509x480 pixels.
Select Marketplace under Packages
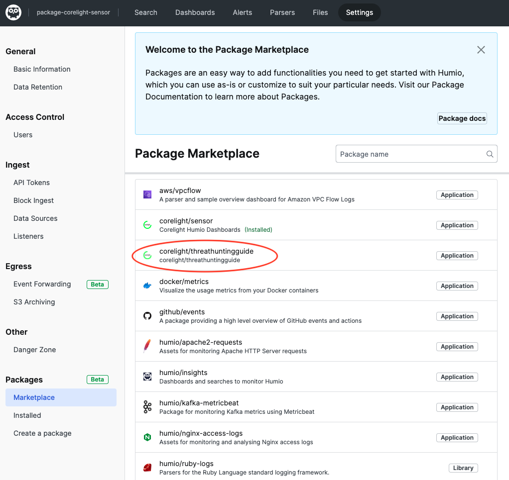[x=61, y=397]
